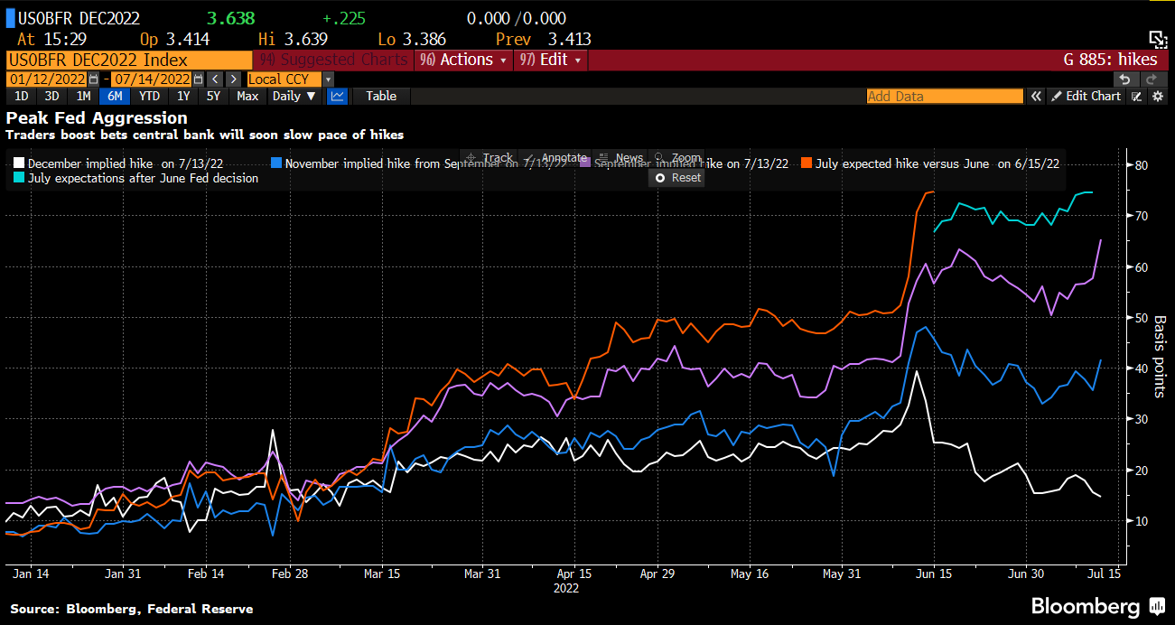Click the annotation pencil-box icon beside Edit Chart
Screen dimensions: 1175x625
(1137, 96)
